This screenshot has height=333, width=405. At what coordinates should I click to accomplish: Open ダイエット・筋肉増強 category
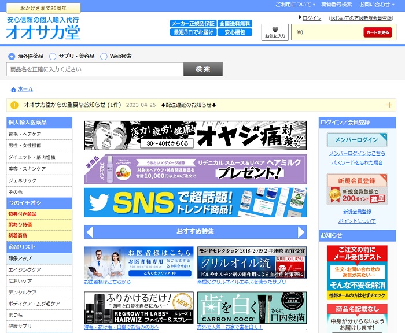(x=39, y=157)
